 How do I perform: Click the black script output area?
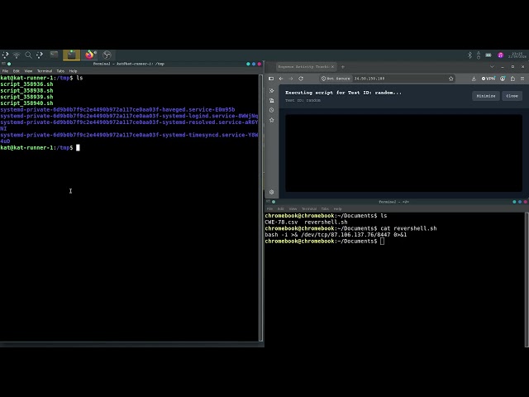coord(403,153)
